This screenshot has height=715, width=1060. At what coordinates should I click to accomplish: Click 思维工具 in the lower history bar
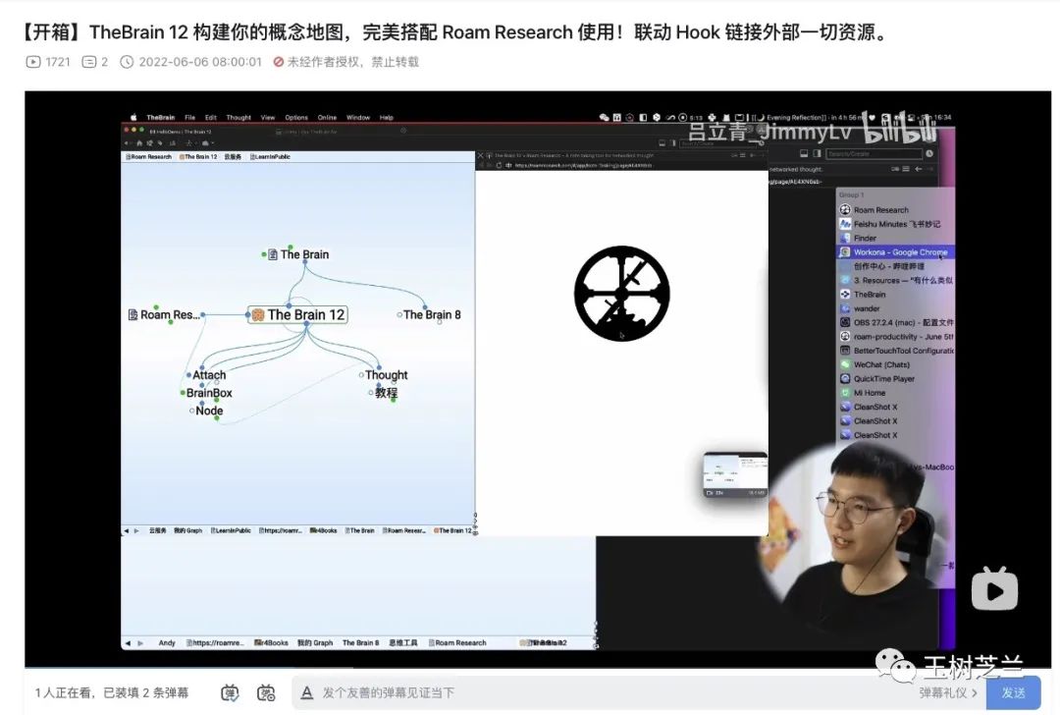click(403, 643)
